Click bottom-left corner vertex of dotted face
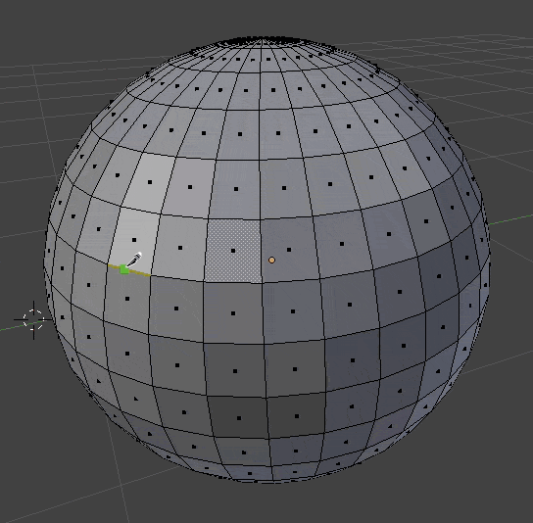Viewport: 533px width, 523px height. pos(204,280)
